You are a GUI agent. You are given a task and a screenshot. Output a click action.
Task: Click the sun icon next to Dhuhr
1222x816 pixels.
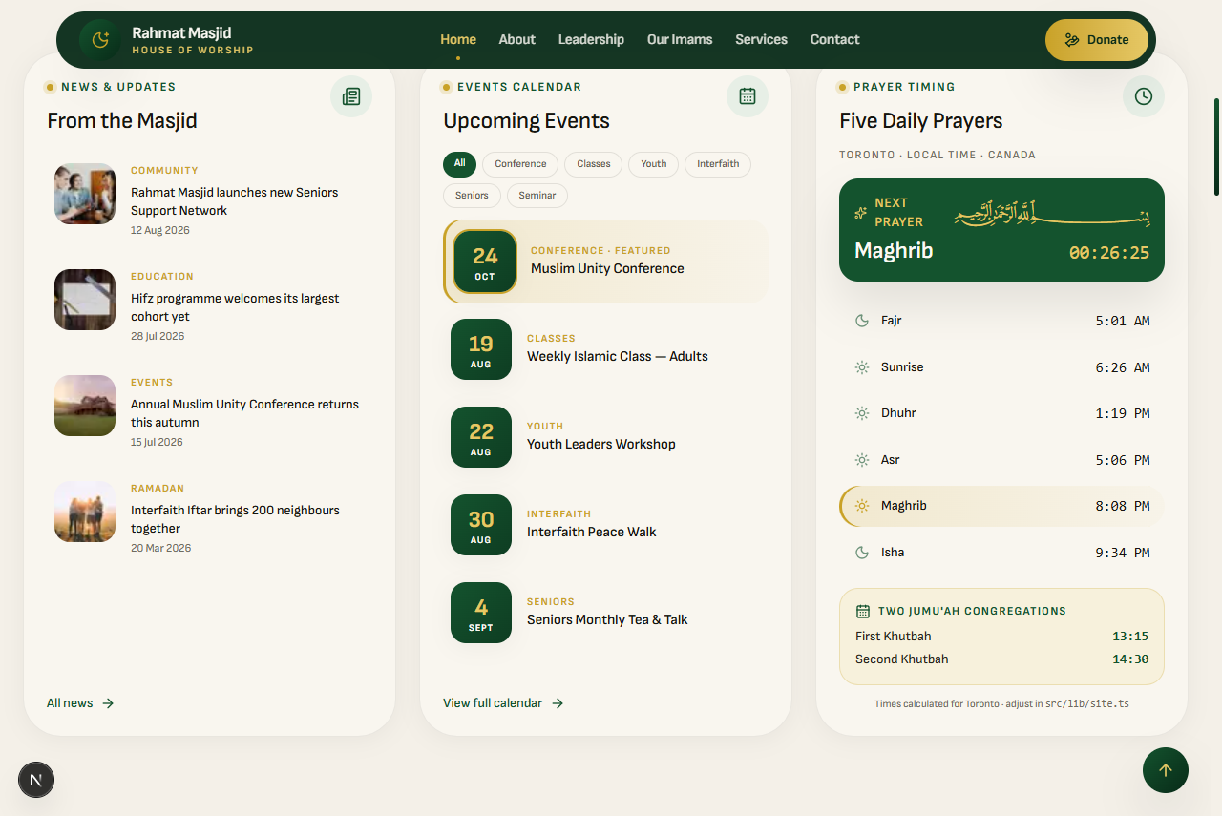[x=862, y=413]
